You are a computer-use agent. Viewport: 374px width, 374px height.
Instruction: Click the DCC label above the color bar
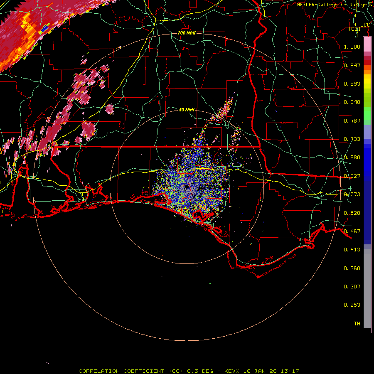click(x=365, y=25)
